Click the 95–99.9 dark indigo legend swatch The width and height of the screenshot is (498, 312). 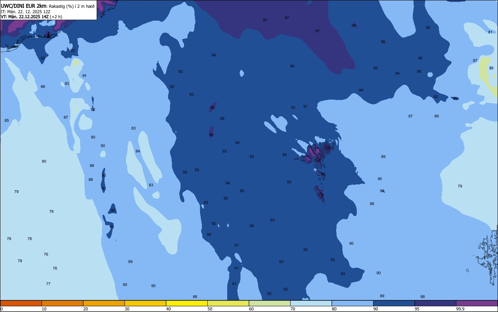coord(435,303)
